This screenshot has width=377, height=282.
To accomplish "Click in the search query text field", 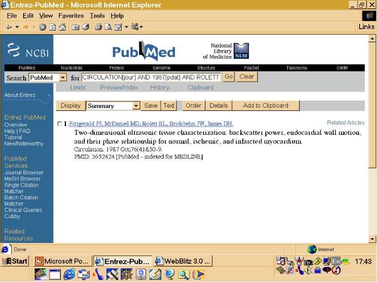I will click(x=151, y=78).
